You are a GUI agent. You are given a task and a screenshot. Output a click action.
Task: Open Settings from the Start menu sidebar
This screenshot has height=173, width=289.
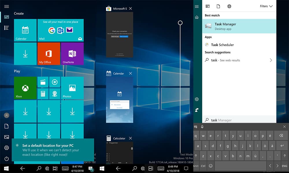click(6, 148)
